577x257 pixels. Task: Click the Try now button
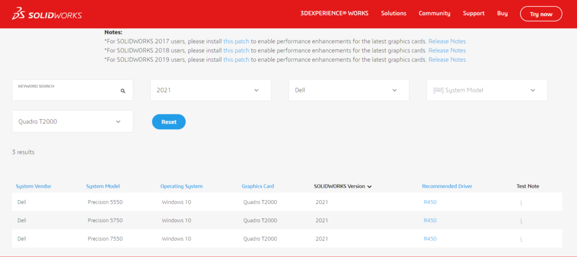click(541, 14)
